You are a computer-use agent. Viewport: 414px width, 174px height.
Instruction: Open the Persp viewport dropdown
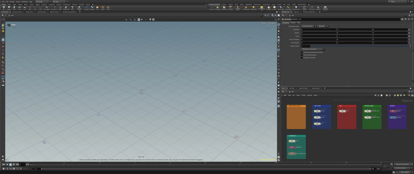[264, 23]
